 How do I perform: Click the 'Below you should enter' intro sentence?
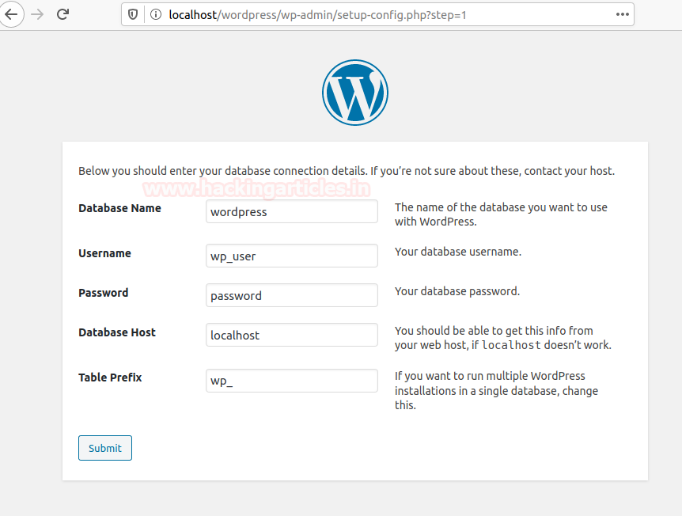347,171
